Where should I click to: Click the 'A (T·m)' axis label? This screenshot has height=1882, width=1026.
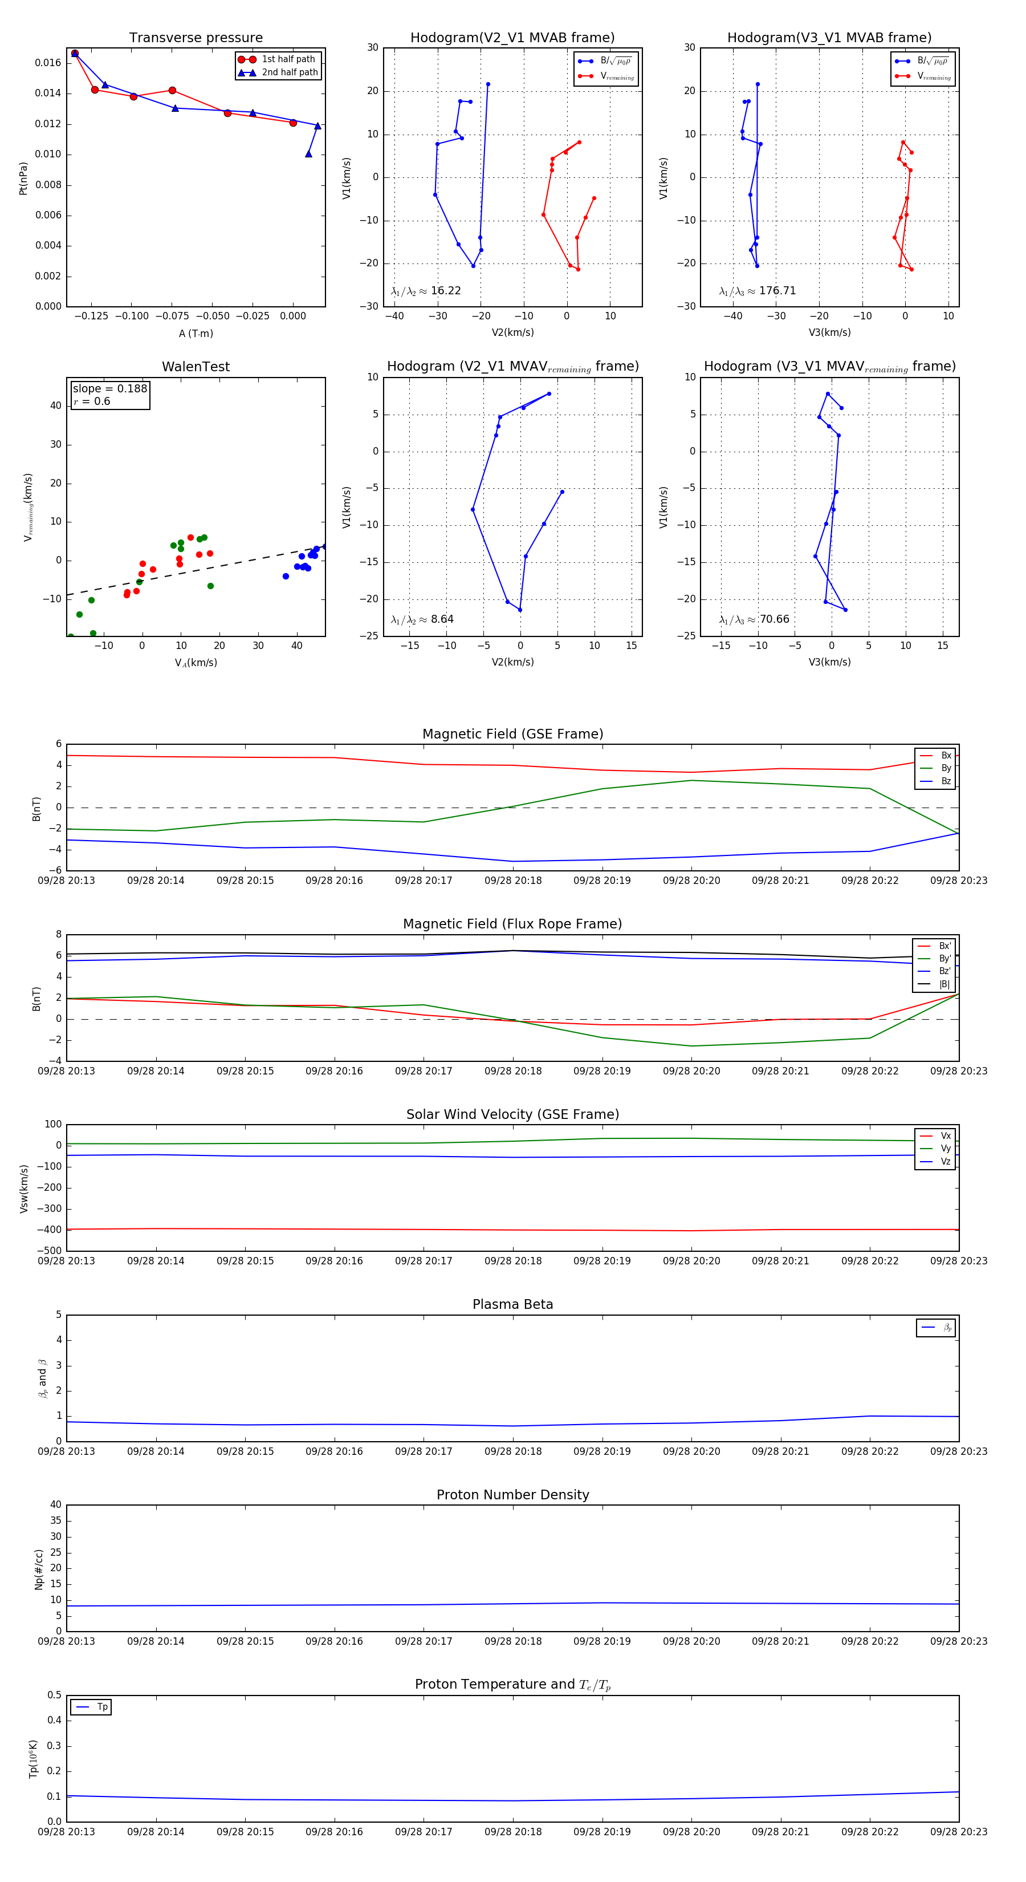[196, 334]
